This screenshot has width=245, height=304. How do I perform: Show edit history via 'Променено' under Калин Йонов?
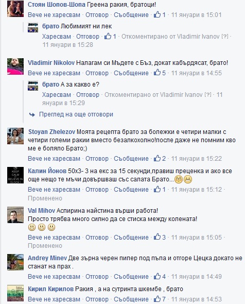[45, 198]
